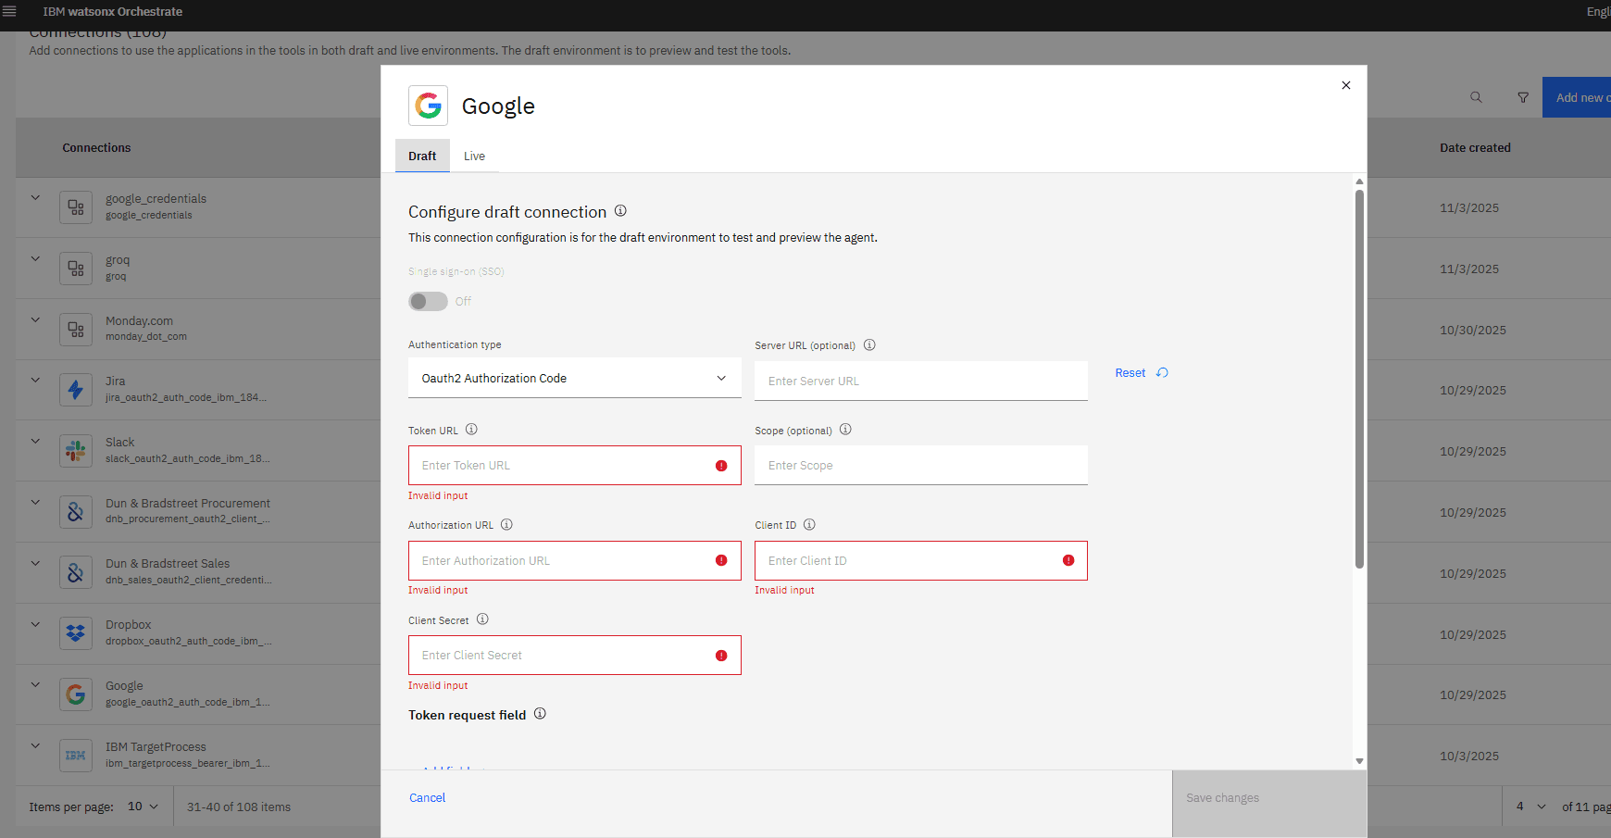1611x838 pixels.
Task: Select the Draft tab
Action: click(422, 156)
